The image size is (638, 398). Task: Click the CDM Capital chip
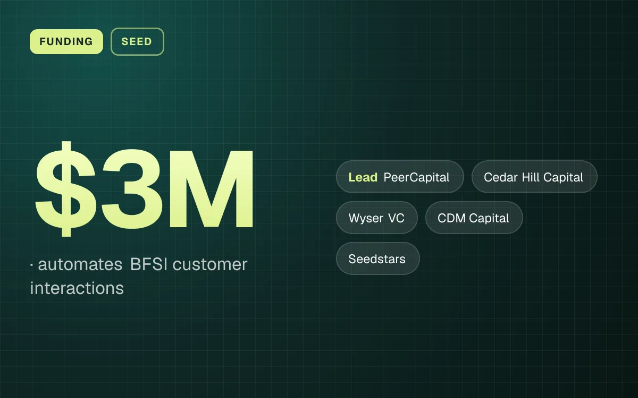[474, 218]
